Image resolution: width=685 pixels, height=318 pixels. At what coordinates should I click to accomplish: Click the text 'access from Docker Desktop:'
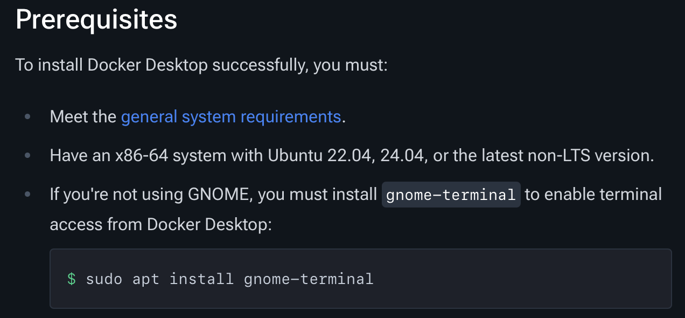pos(161,224)
